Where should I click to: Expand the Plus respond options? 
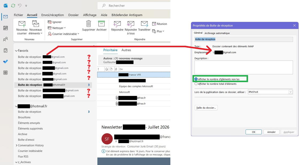[158, 31]
